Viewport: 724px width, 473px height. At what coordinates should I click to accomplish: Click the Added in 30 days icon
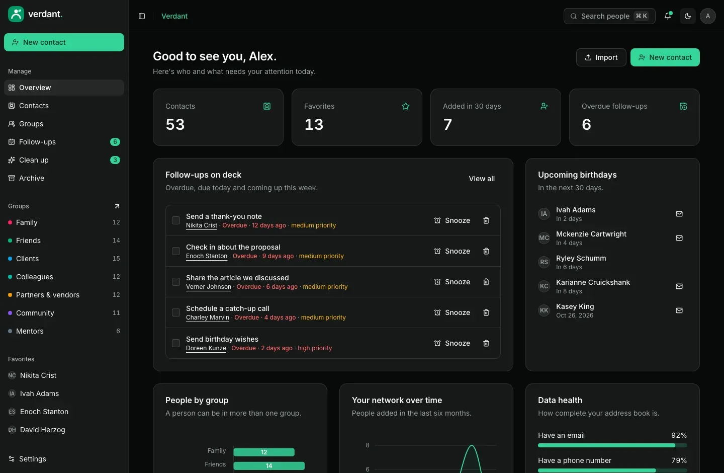(545, 106)
